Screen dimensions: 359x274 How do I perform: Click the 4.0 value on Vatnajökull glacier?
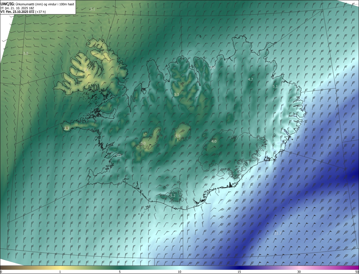214,141
